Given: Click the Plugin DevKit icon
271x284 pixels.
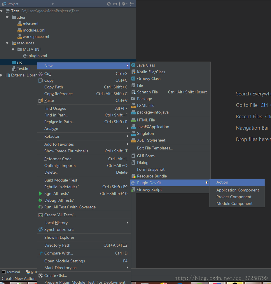Looking at the screenshot, I should pos(133,183).
